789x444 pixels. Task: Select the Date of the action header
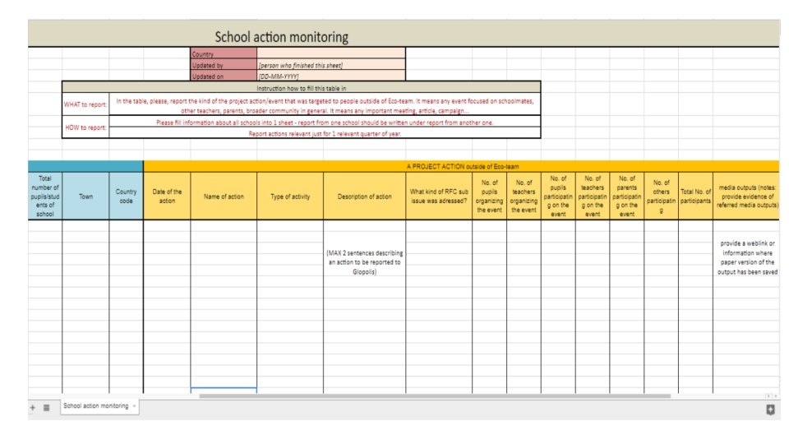pyautogui.click(x=167, y=196)
